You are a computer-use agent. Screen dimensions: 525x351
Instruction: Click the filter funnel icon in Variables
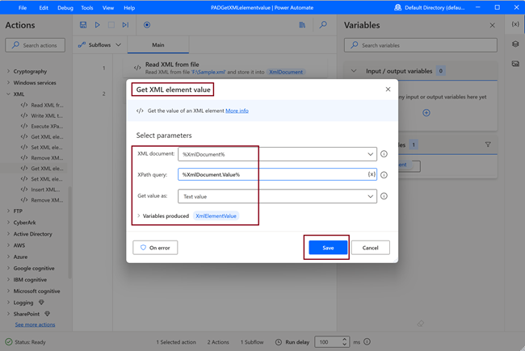tap(488, 144)
